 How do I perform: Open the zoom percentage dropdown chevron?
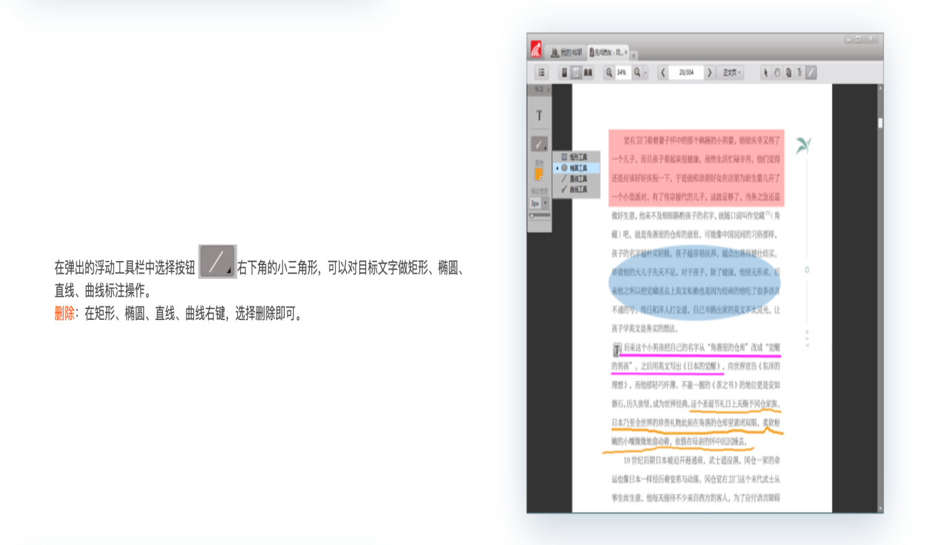[x=646, y=70]
